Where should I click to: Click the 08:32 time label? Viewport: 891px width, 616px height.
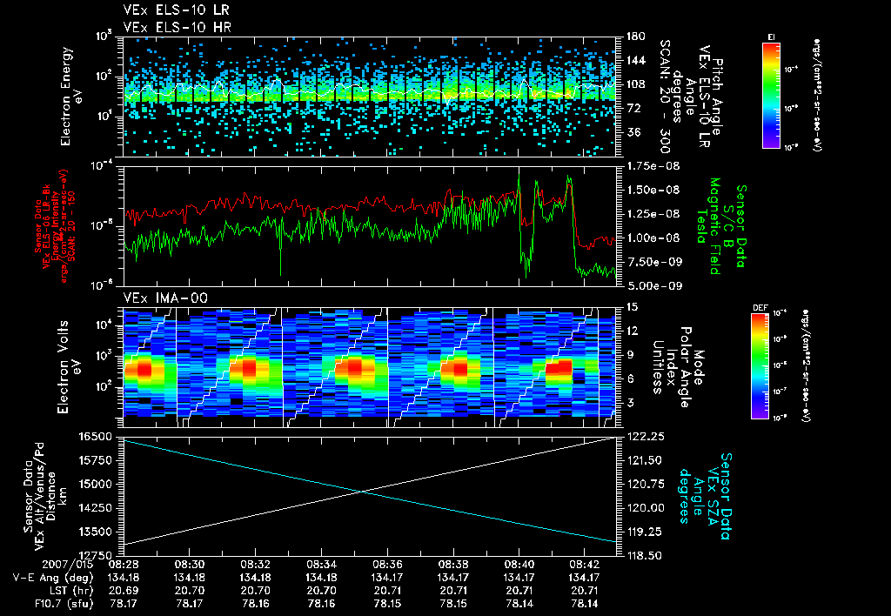[255, 565]
